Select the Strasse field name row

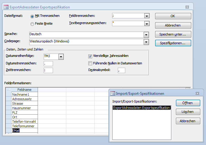tap(24, 103)
